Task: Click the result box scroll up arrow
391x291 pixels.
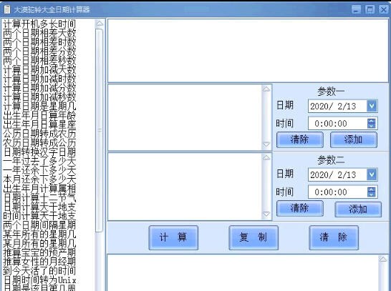Action: click(383, 260)
